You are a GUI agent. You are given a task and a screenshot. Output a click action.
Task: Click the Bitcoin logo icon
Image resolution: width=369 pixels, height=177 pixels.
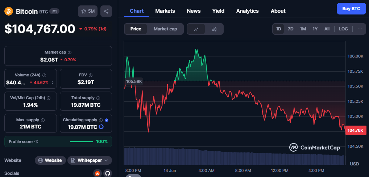[8, 11]
